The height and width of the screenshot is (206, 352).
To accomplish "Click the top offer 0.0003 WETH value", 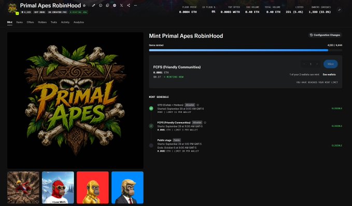I will 230,12.
